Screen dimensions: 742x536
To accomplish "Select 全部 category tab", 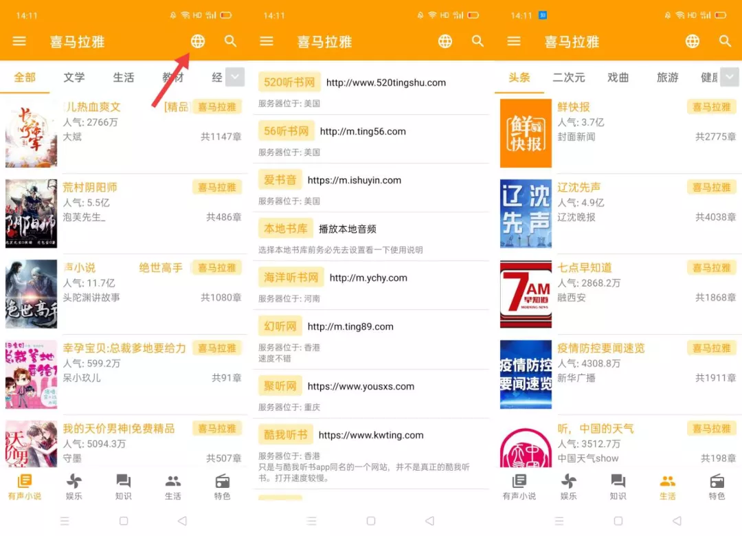I will (x=25, y=77).
